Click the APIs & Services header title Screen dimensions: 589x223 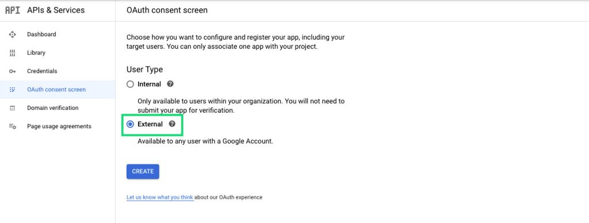coord(56,10)
